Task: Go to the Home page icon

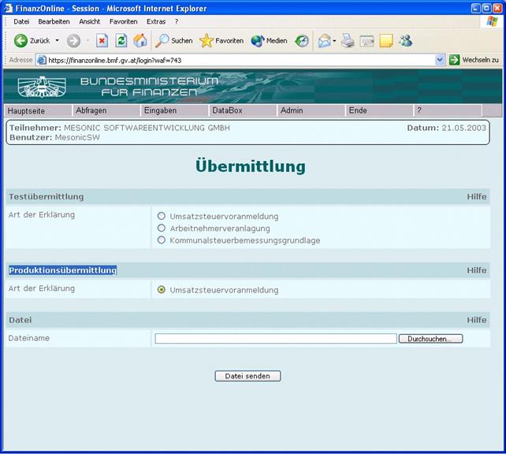Action: click(140, 40)
